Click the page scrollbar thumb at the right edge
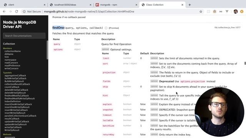Viewport: 246px width, 138px height. [x=245, y=63]
